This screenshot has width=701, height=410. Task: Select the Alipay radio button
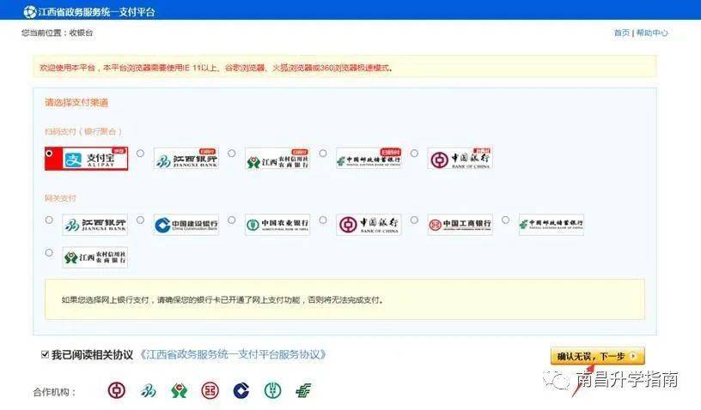point(49,154)
